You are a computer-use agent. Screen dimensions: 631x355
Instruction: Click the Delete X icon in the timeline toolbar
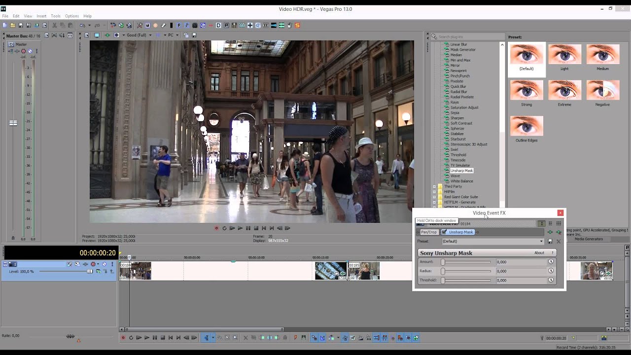pos(245,338)
